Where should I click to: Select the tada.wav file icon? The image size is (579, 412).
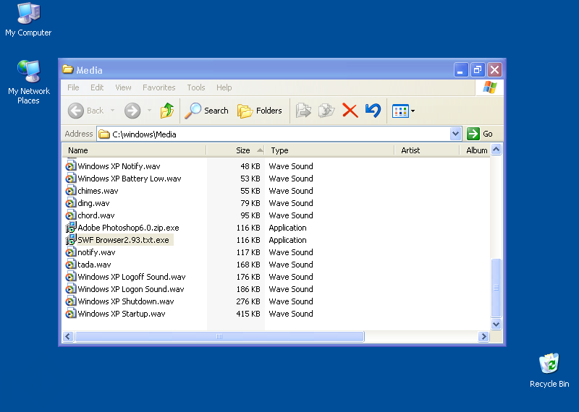[70, 265]
